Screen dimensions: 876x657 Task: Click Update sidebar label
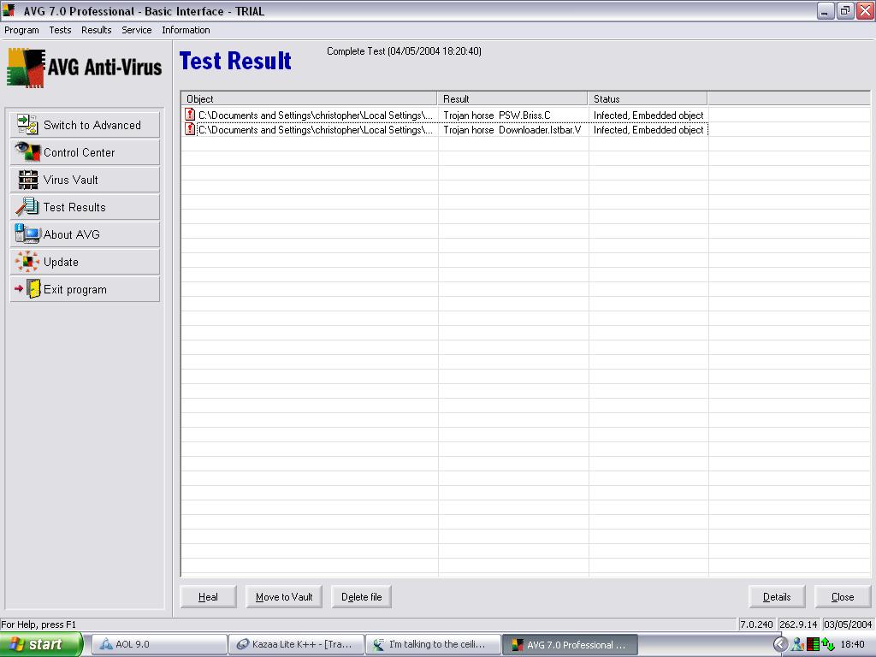pyautogui.click(x=61, y=262)
